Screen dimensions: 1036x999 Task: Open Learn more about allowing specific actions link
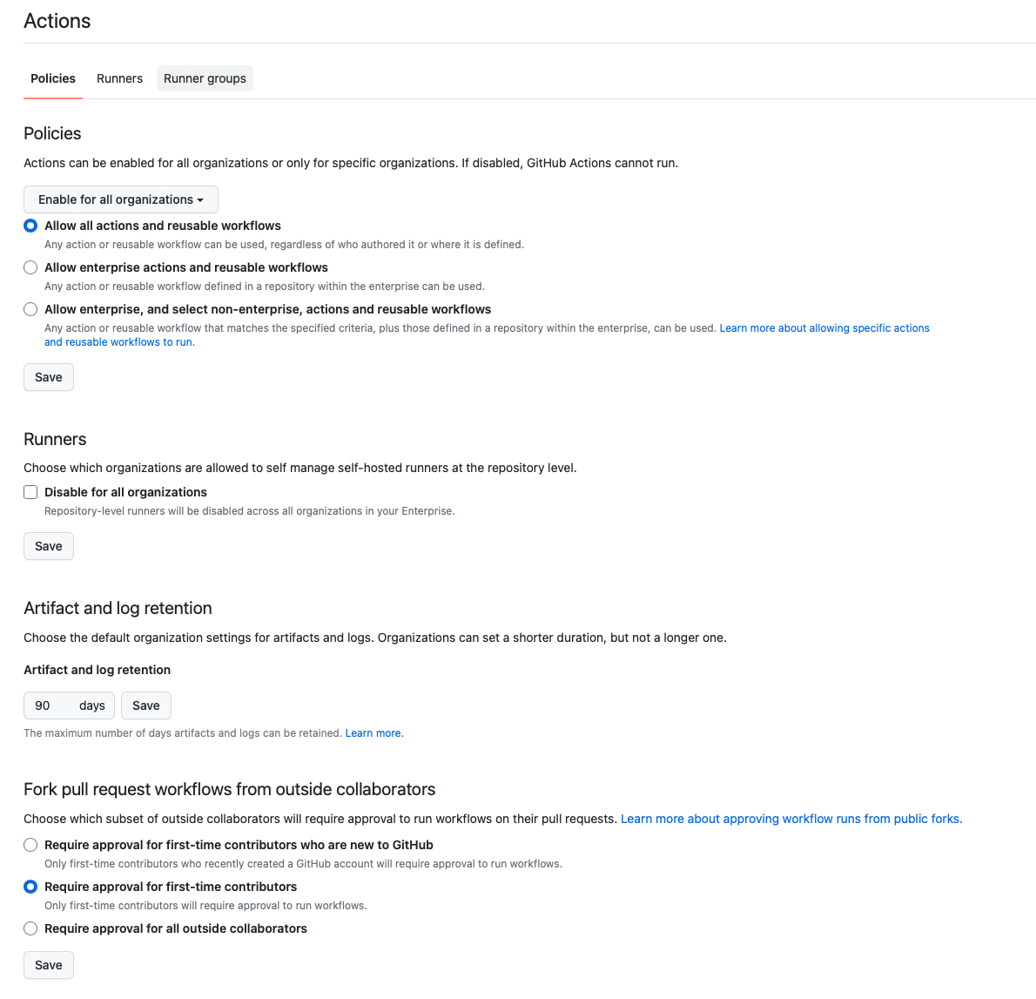click(x=824, y=328)
